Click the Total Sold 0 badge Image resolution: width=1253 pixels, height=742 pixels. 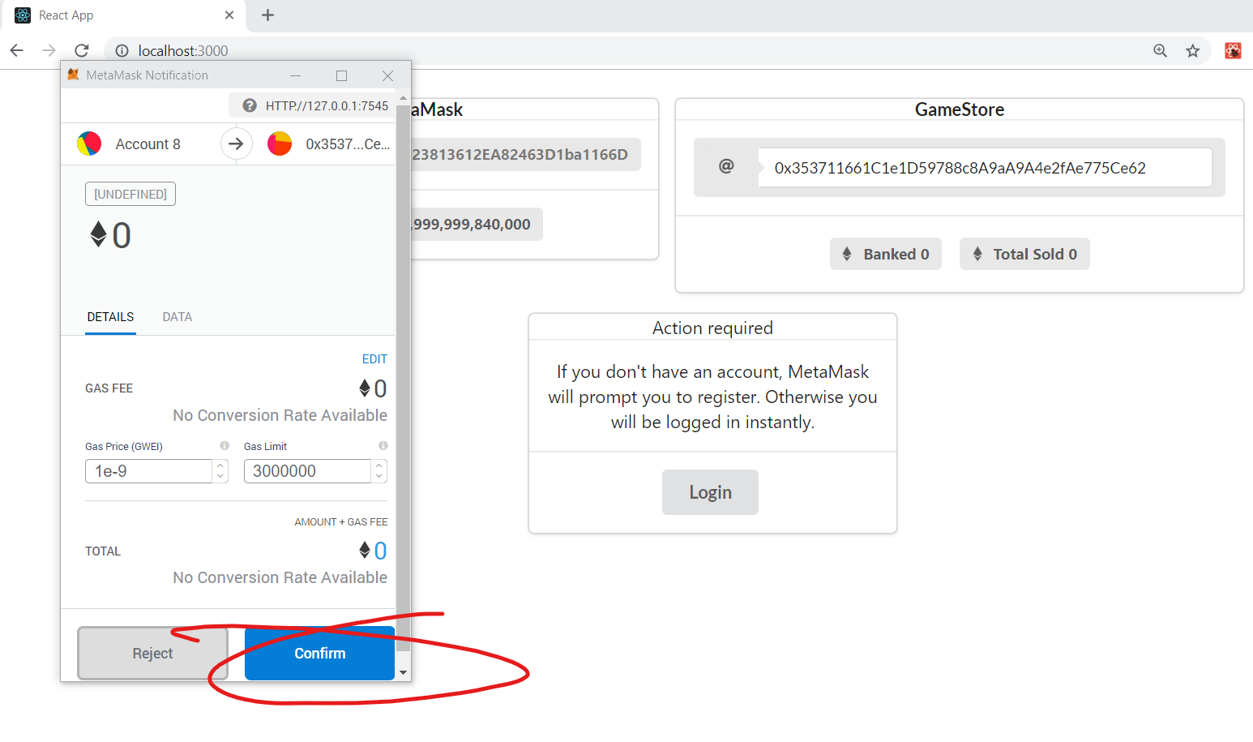(1024, 254)
